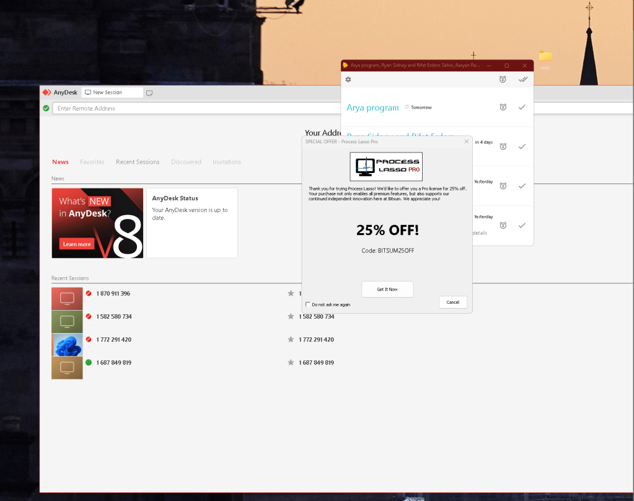Click the blocked status icon for 1 772 291 420
Screen dimensions: 634x501
click(x=89, y=340)
